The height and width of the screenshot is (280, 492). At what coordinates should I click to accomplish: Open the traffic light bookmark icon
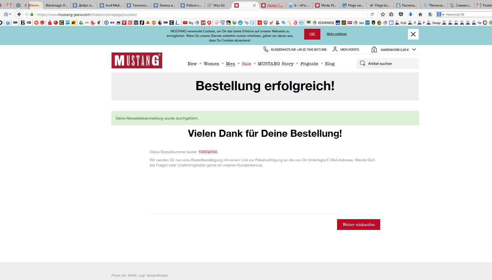coord(373,23)
